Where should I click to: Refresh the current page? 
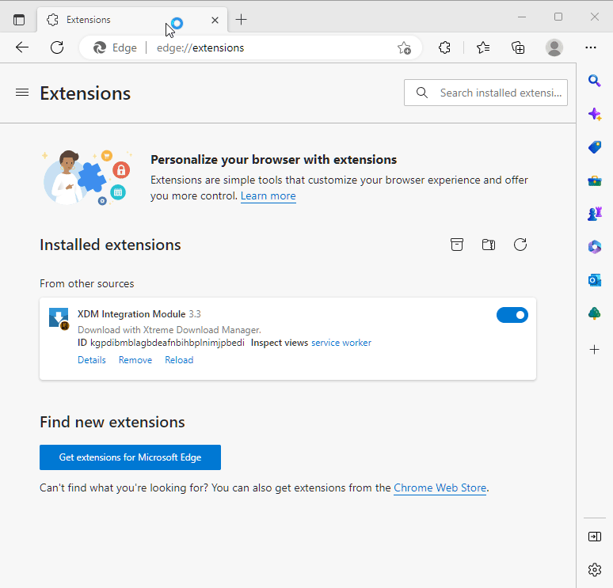57,47
